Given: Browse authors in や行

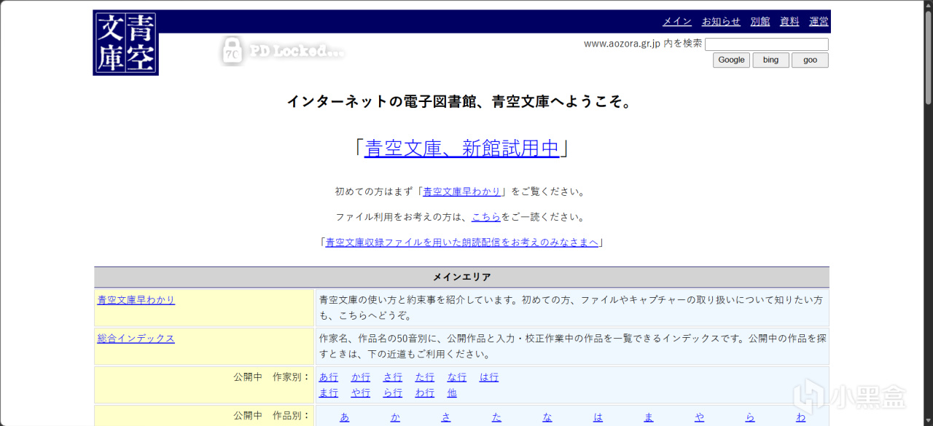Looking at the screenshot, I should point(361,393).
